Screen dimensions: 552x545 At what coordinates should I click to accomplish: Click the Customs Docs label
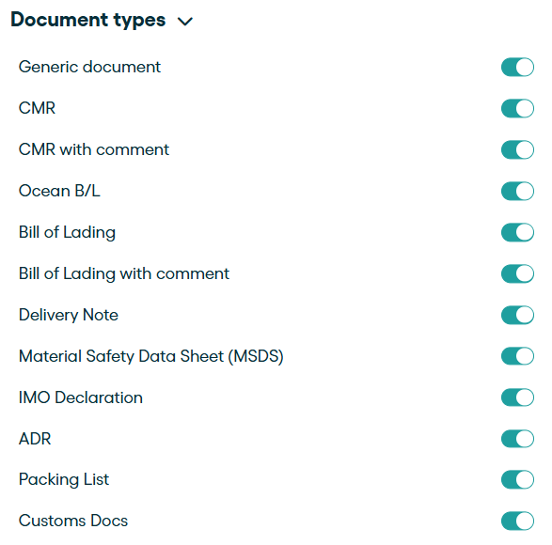tap(73, 521)
